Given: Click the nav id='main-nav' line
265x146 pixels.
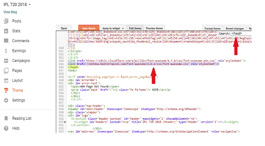Looking at the screenshot, I should tap(153, 131).
